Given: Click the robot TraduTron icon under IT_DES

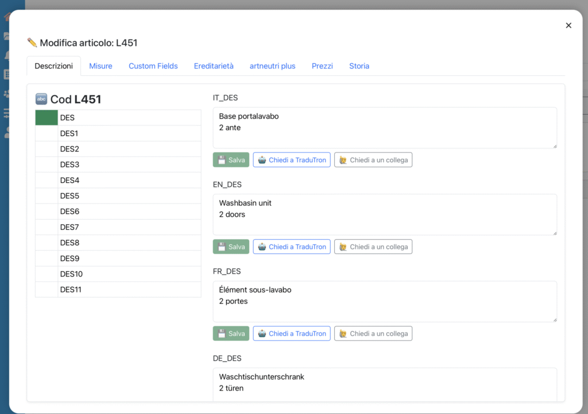Looking at the screenshot, I should pyautogui.click(x=262, y=160).
